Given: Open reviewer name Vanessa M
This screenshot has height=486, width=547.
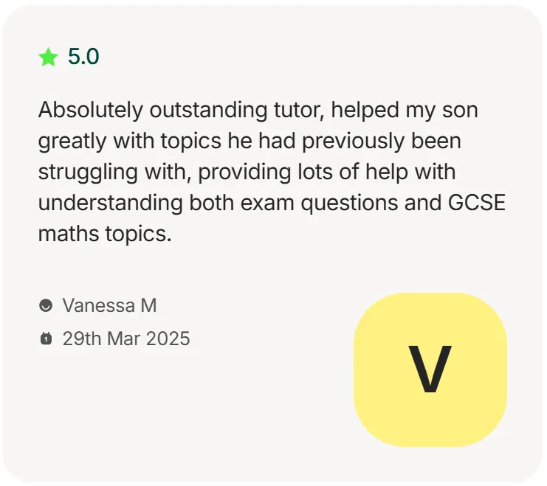Looking at the screenshot, I should [109, 305].
